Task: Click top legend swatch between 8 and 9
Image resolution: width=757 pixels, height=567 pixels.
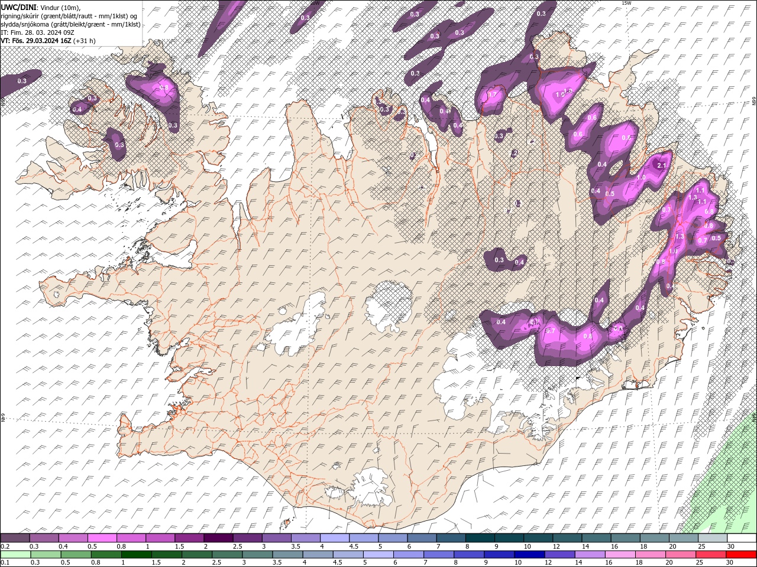Action: 480,538
